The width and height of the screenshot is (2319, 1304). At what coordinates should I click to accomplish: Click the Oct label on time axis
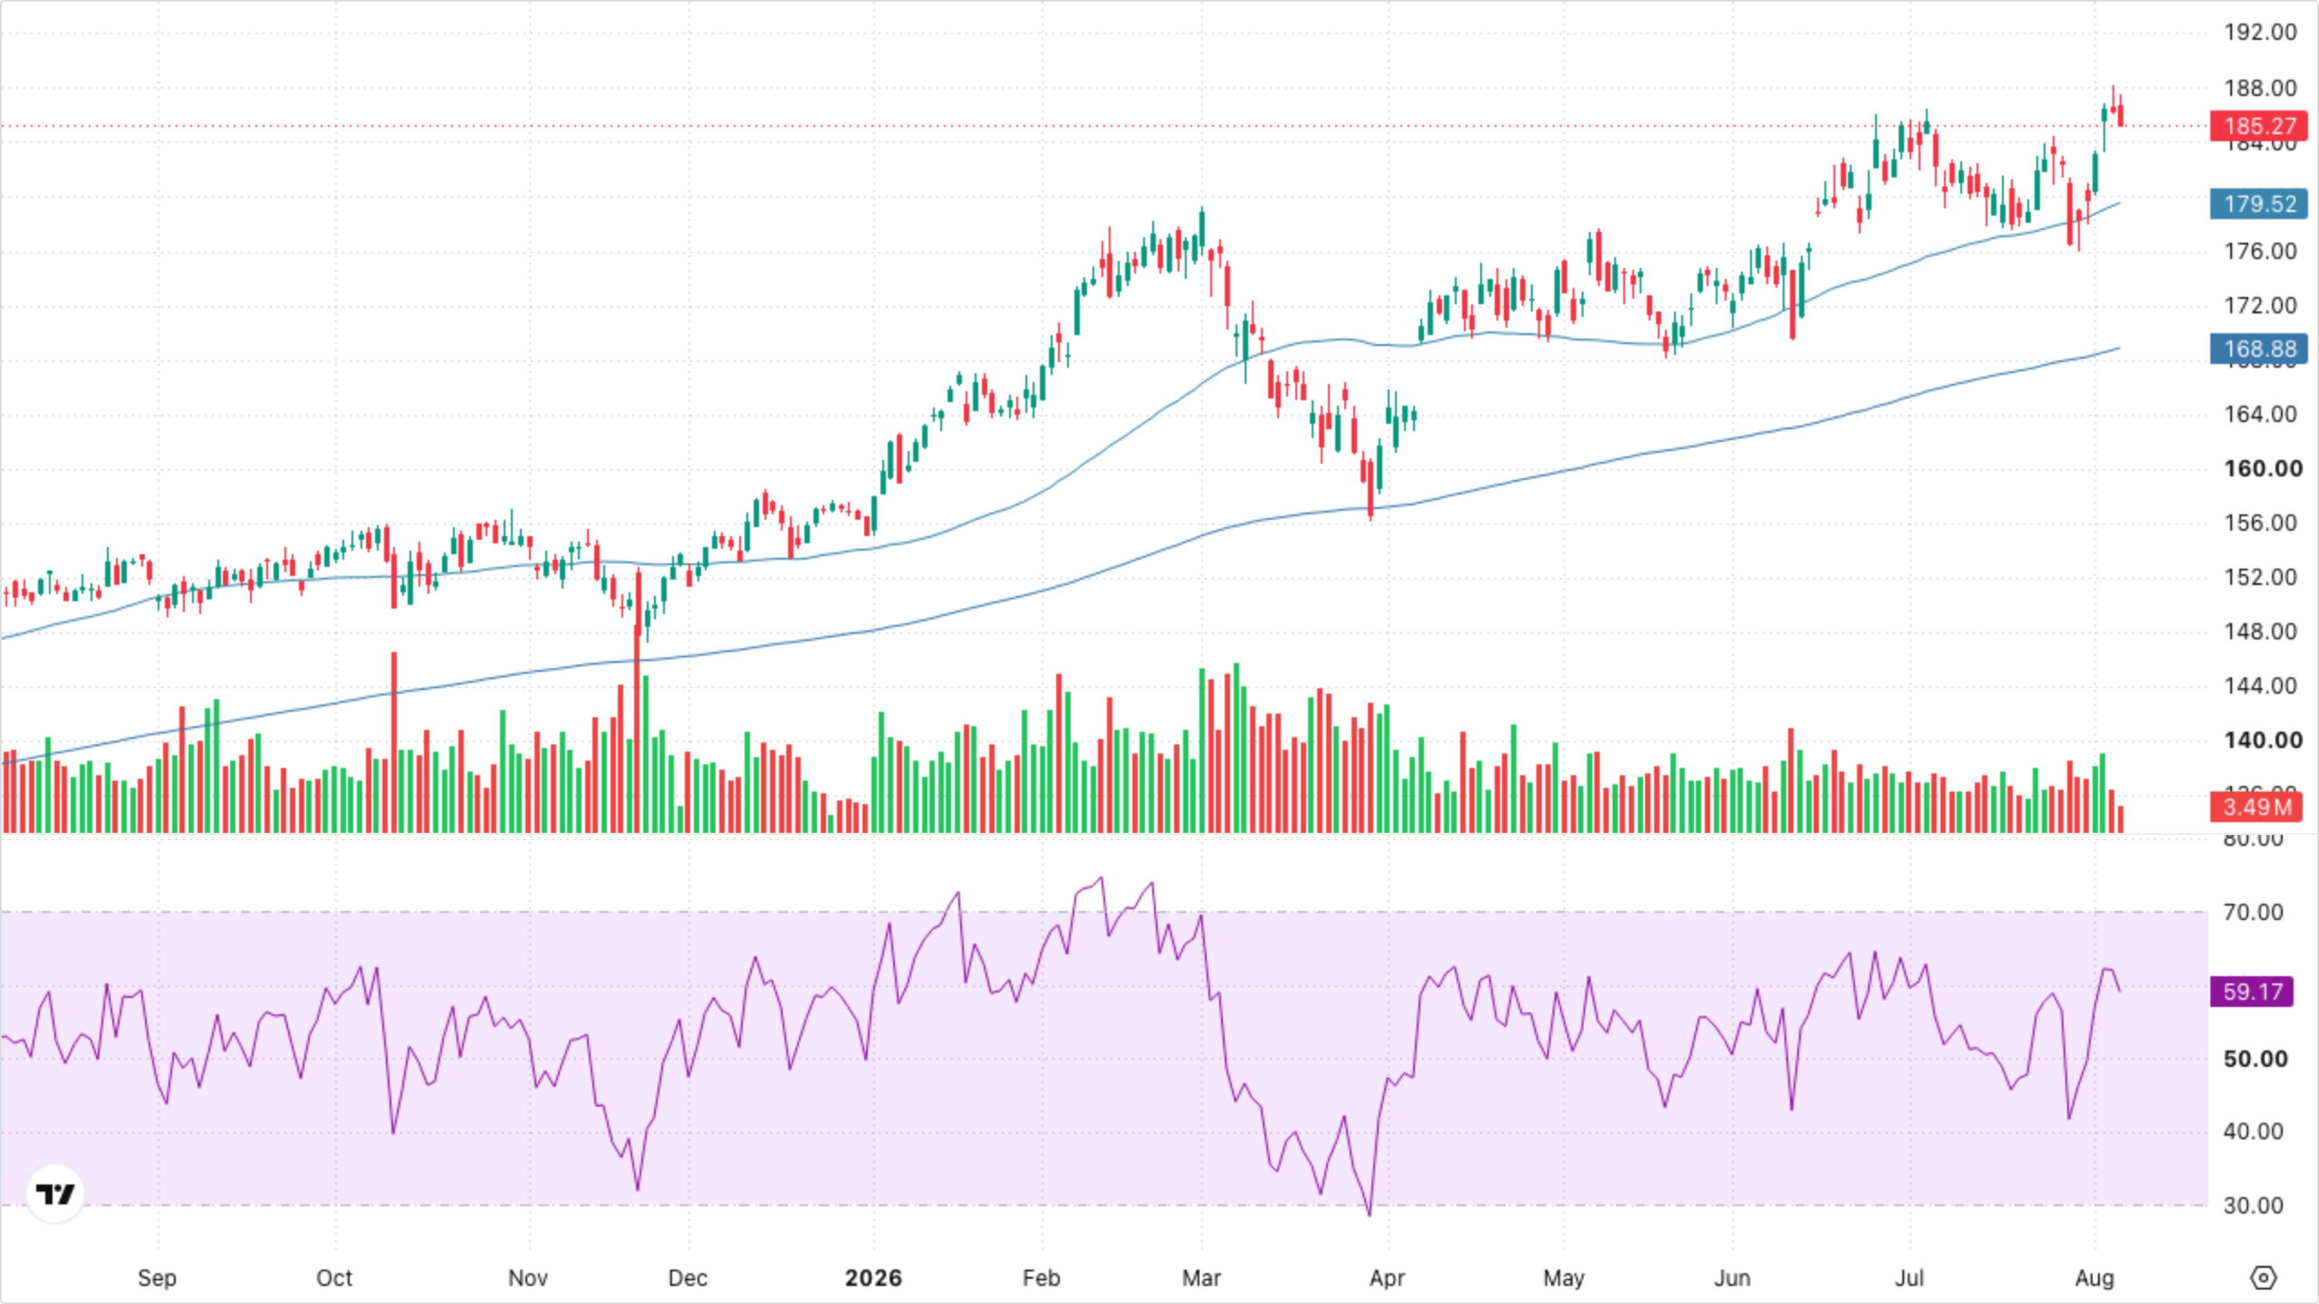pos(333,1278)
